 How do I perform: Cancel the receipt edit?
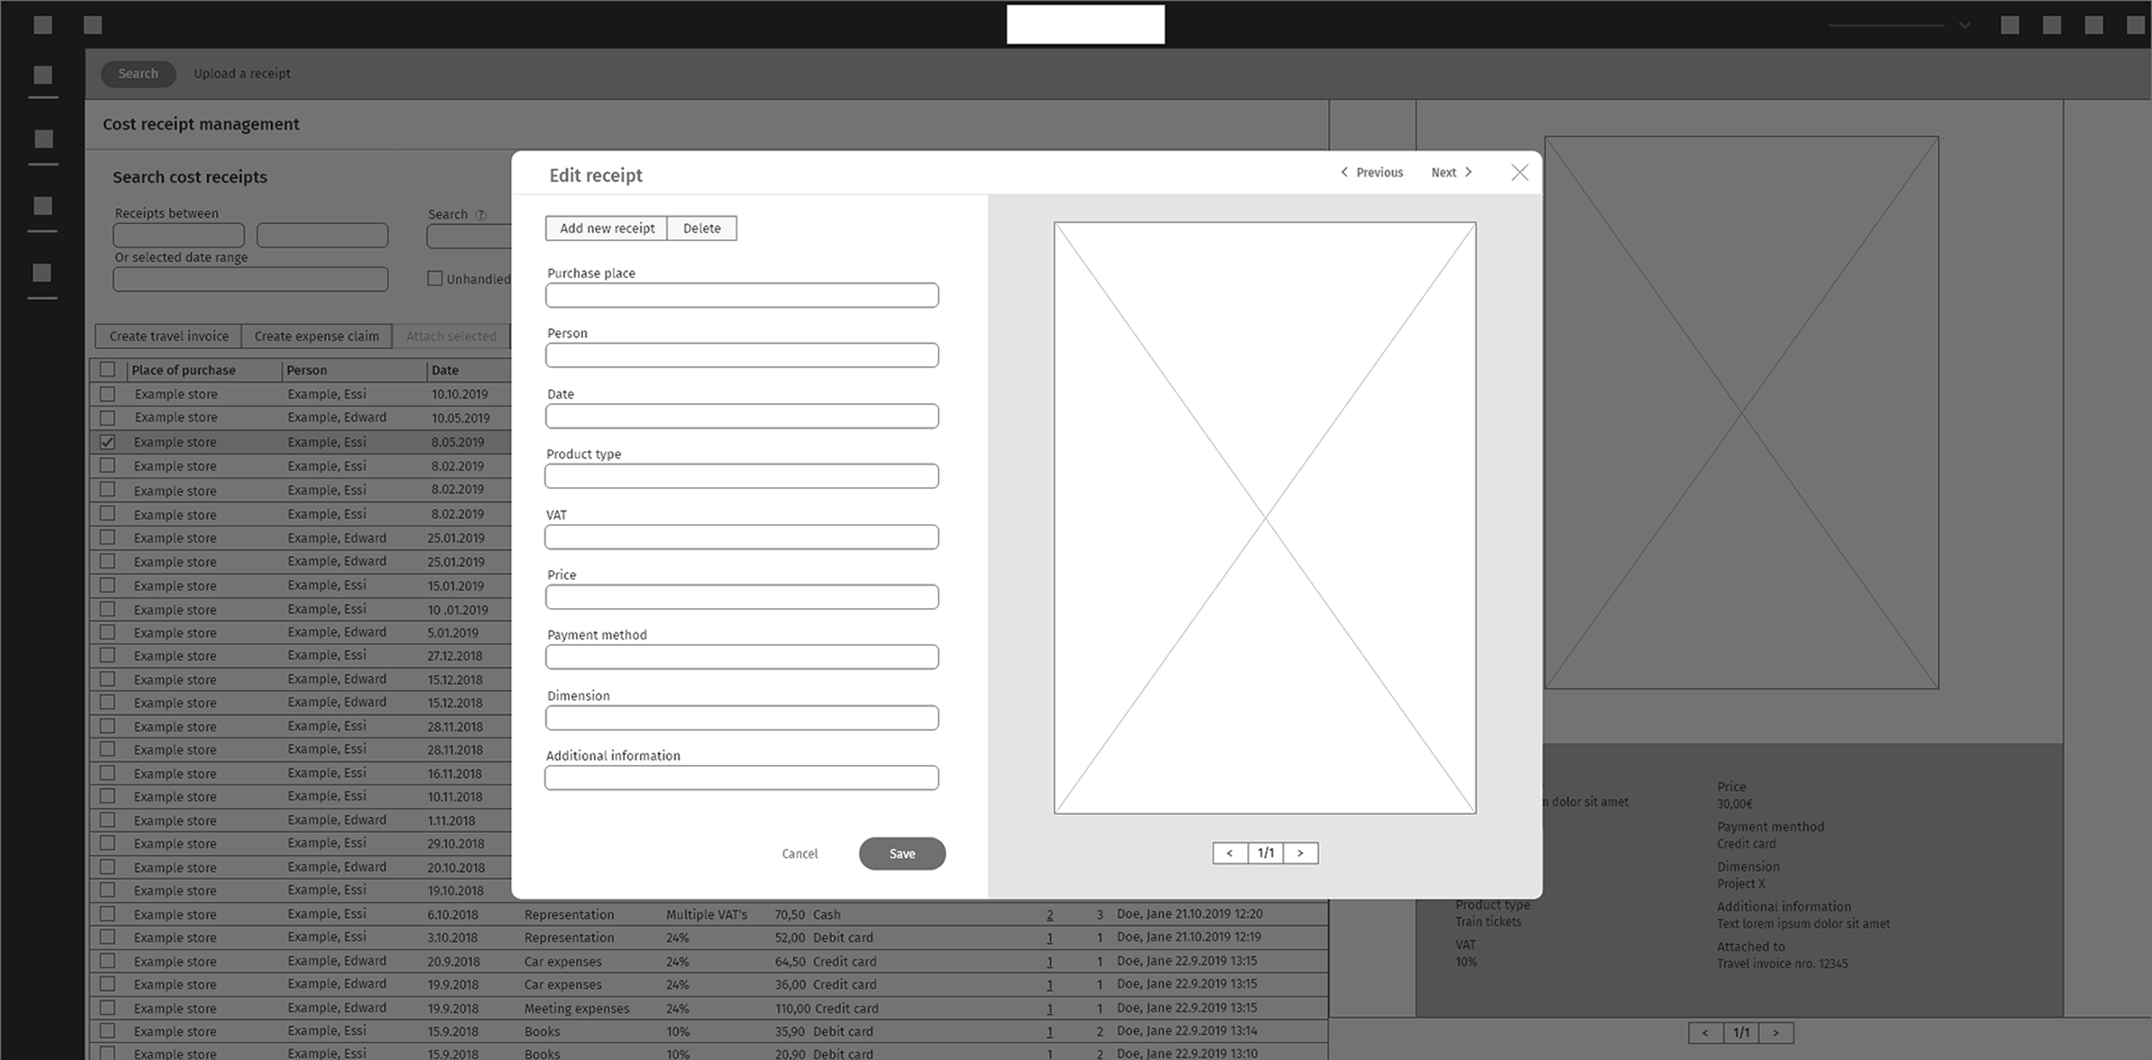click(800, 854)
